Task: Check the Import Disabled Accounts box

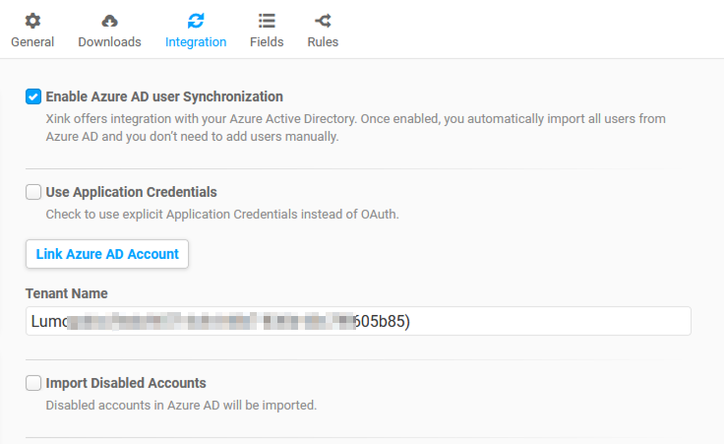Action: point(33,383)
